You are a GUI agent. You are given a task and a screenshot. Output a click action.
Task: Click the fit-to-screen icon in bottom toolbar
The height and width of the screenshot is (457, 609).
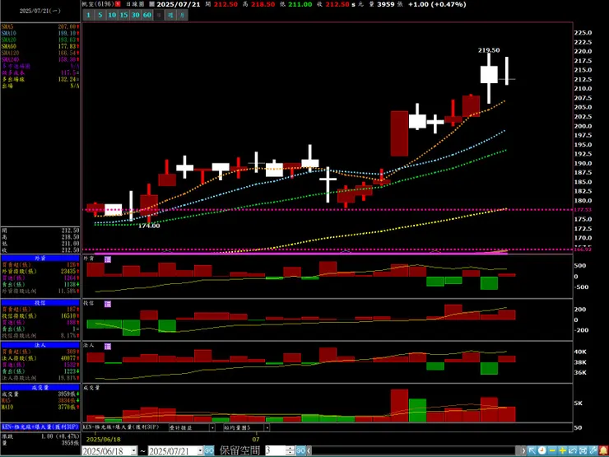pyautogui.click(x=583, y=450)
